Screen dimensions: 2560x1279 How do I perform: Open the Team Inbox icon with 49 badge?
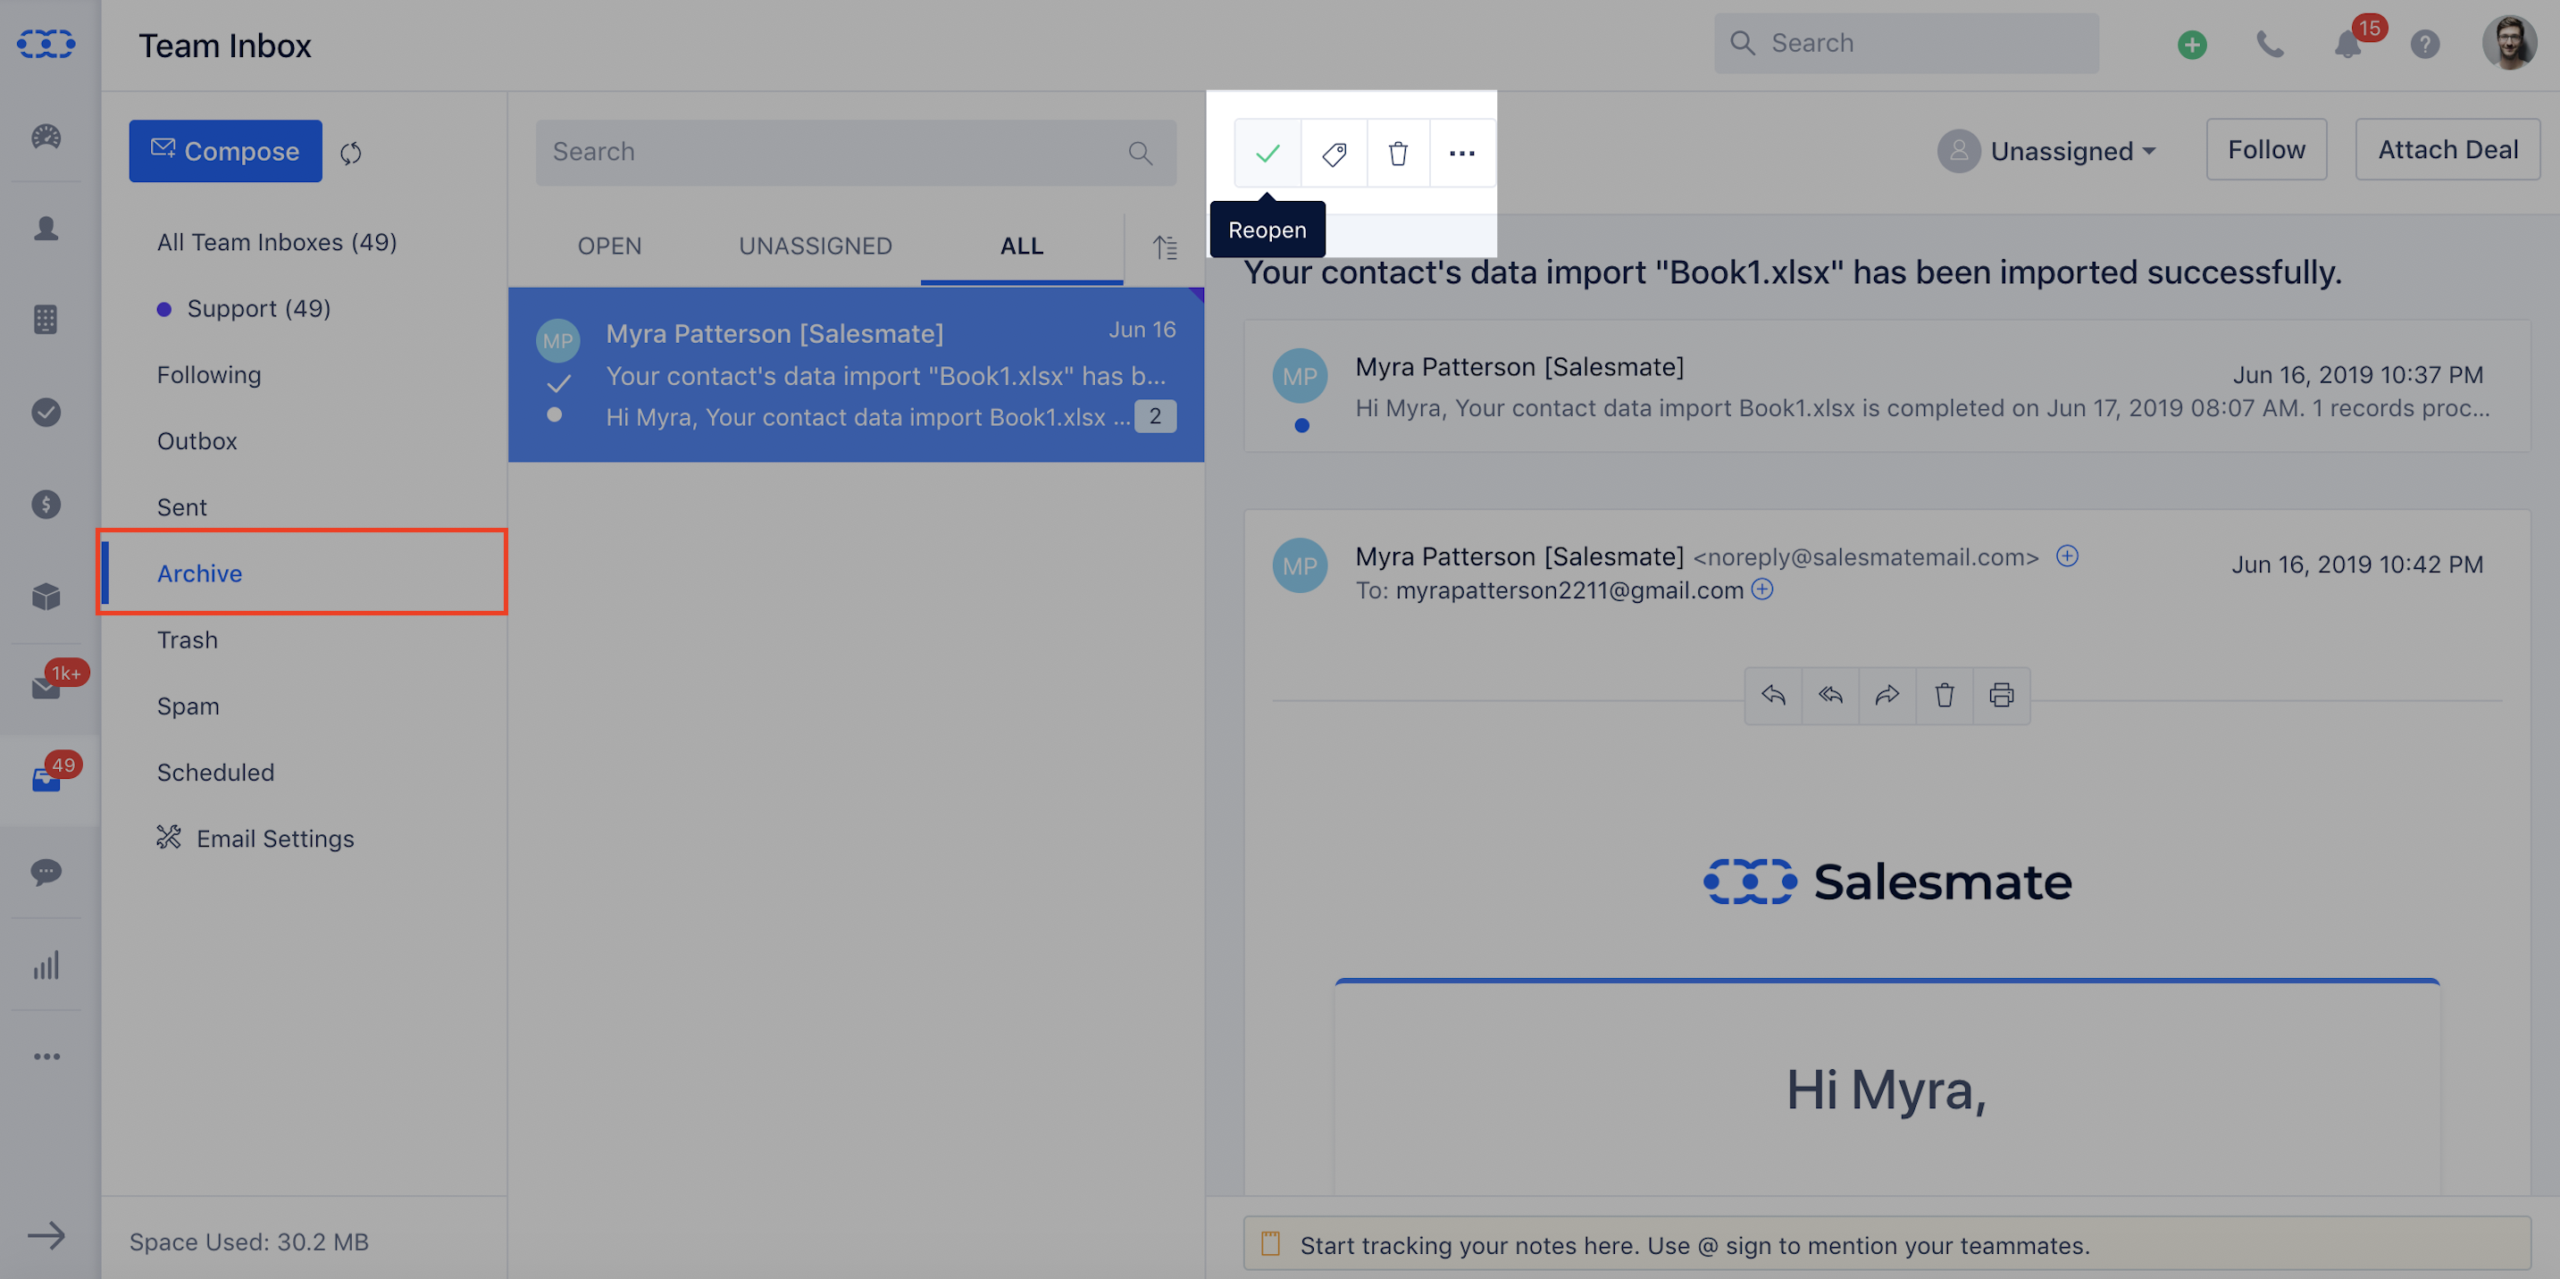point(46,780)
